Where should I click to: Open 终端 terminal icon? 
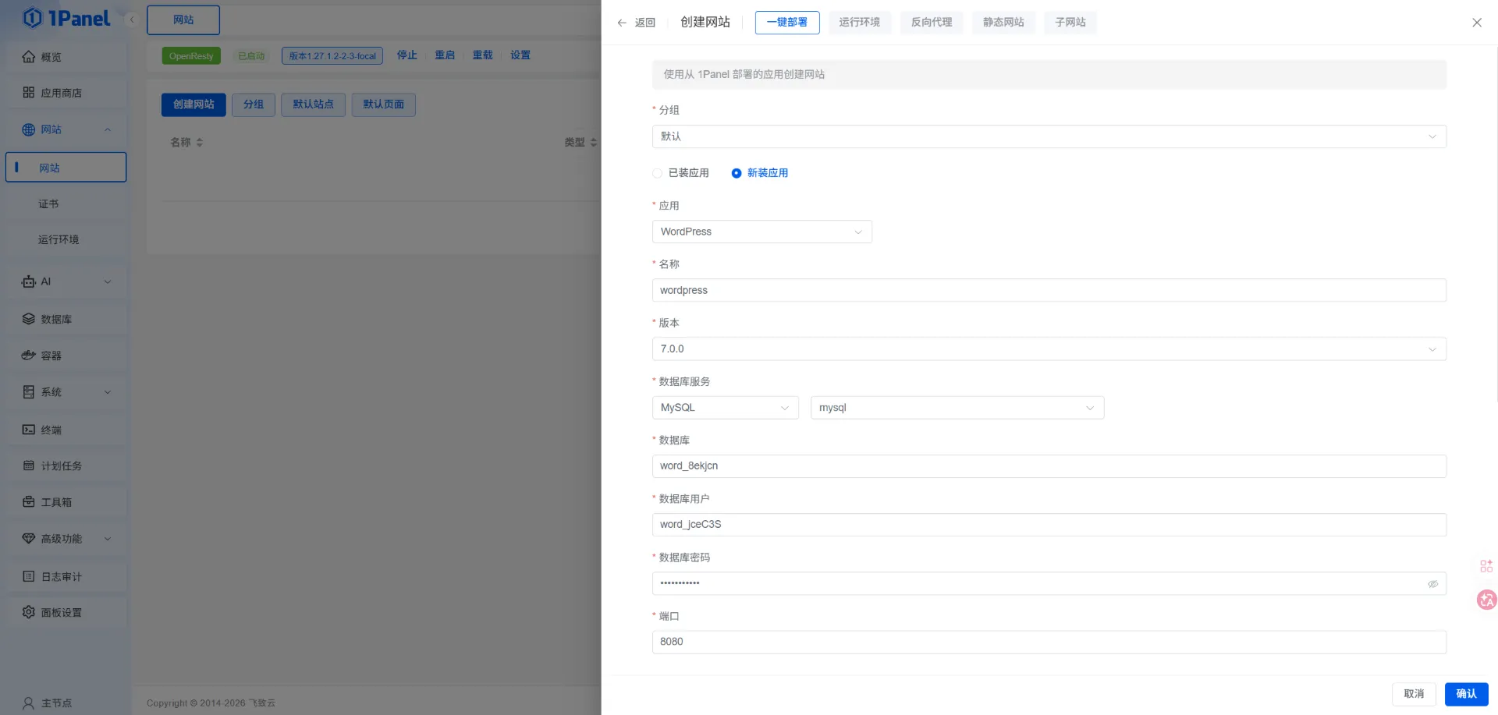[29, 430]
